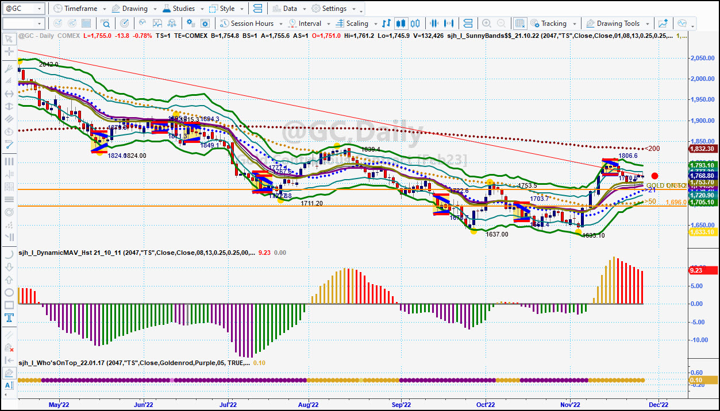Click the Aug'22 date axis label
720x411 pixels.
point(309,405)
